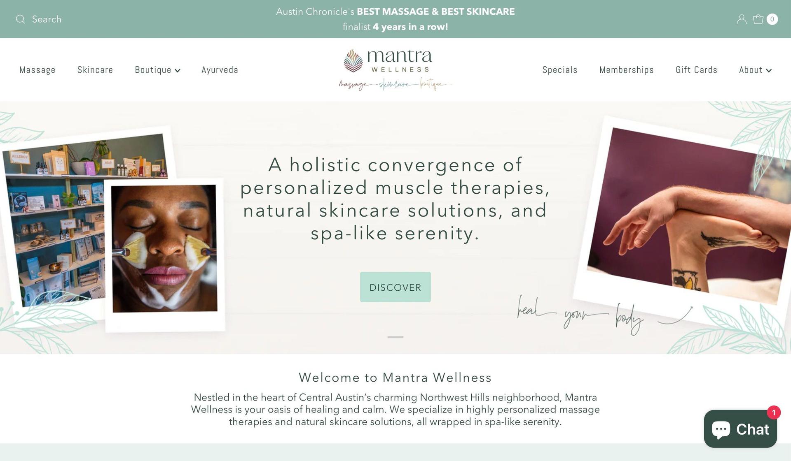Expand the About dropdown menu
Viewport: 791px width, 461px height.
pyautogui.click(x=755, y=70)
